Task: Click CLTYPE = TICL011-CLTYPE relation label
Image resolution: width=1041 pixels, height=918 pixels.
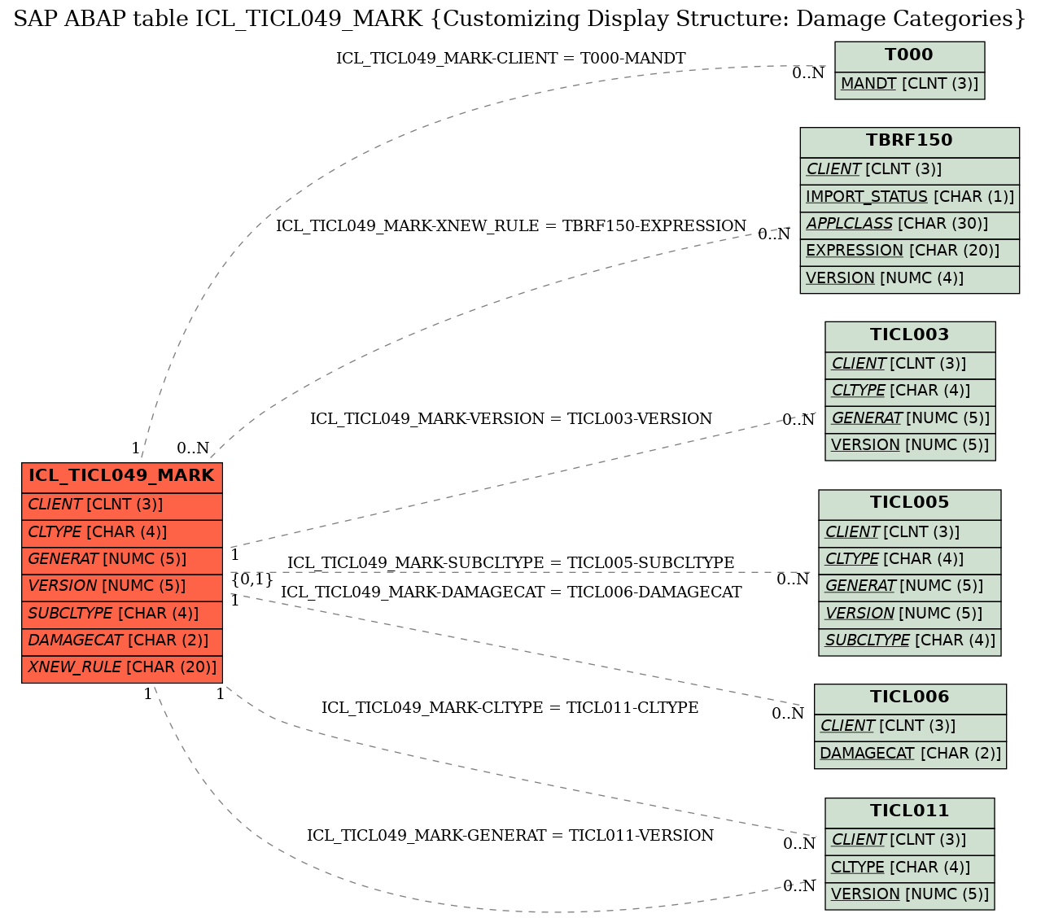Action: click(510, 708)
